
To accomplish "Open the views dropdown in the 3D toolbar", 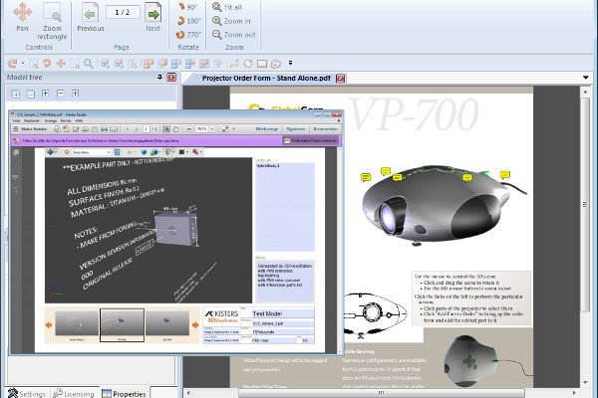I will coord(91,152).
